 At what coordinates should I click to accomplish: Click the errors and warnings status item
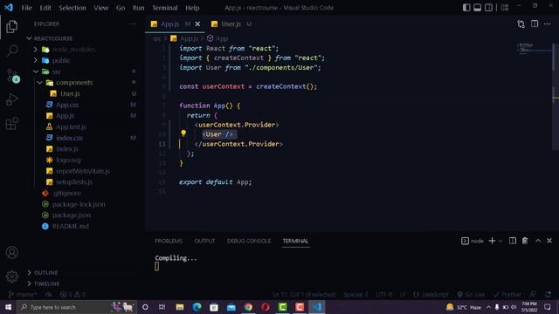[x=72, y=295]
